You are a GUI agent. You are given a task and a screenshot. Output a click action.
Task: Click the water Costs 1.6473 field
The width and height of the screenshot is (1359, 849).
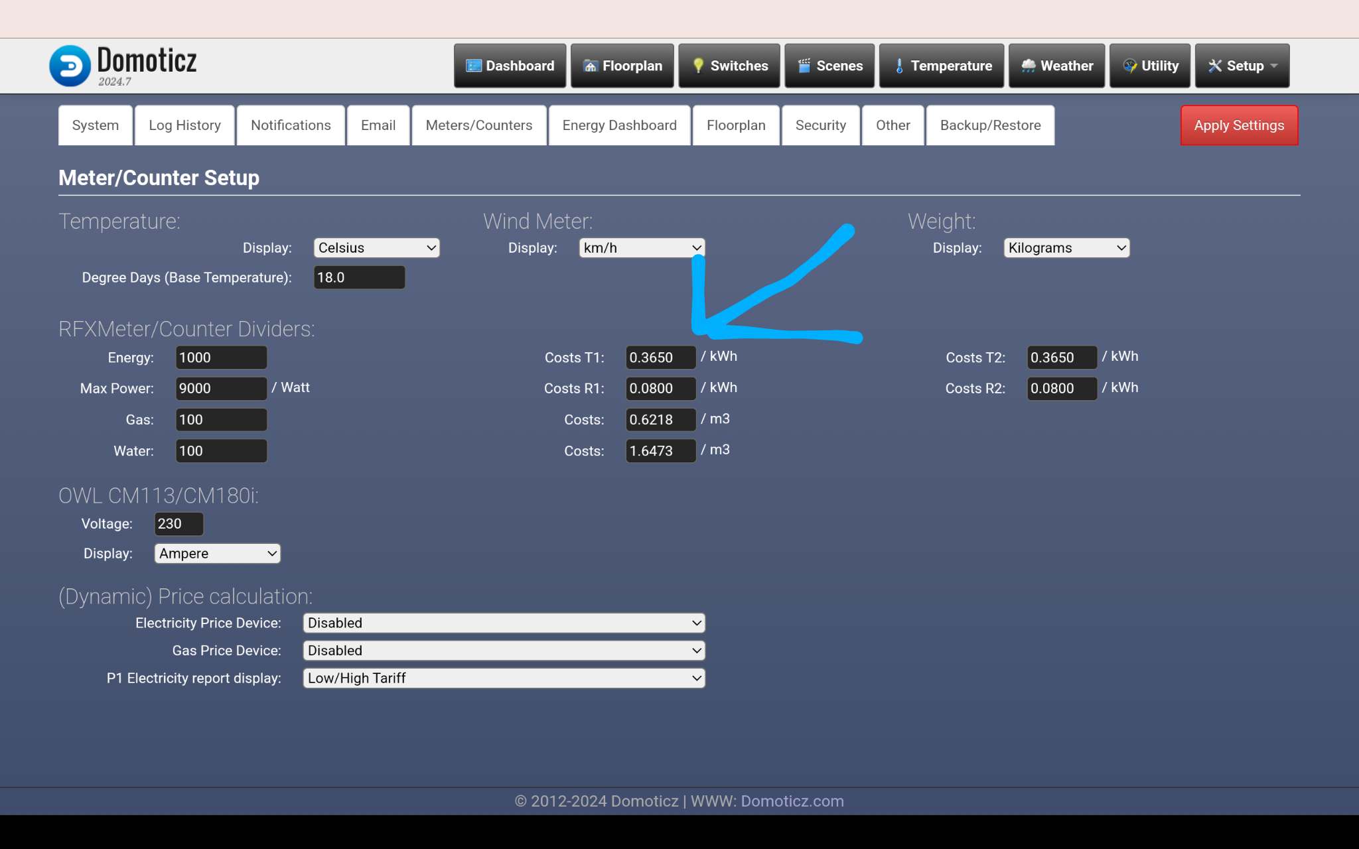click(661, 451)
